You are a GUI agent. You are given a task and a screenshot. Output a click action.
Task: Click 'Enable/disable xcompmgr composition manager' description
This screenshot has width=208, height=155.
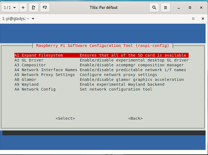(132, 65)
